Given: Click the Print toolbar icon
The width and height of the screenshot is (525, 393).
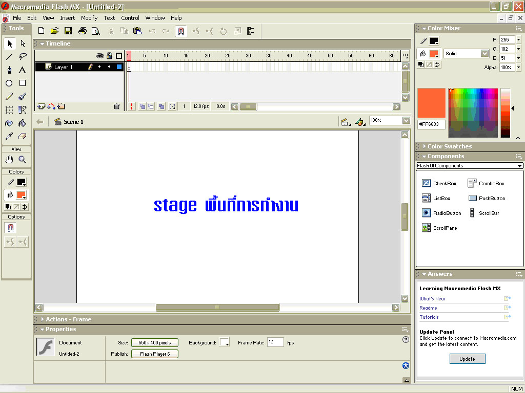Looking at the screenshot, I should click(x=83, y=31).
